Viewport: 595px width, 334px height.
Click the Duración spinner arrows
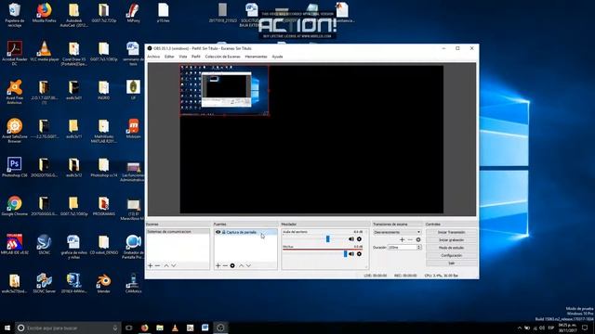[x=419, y=248]
